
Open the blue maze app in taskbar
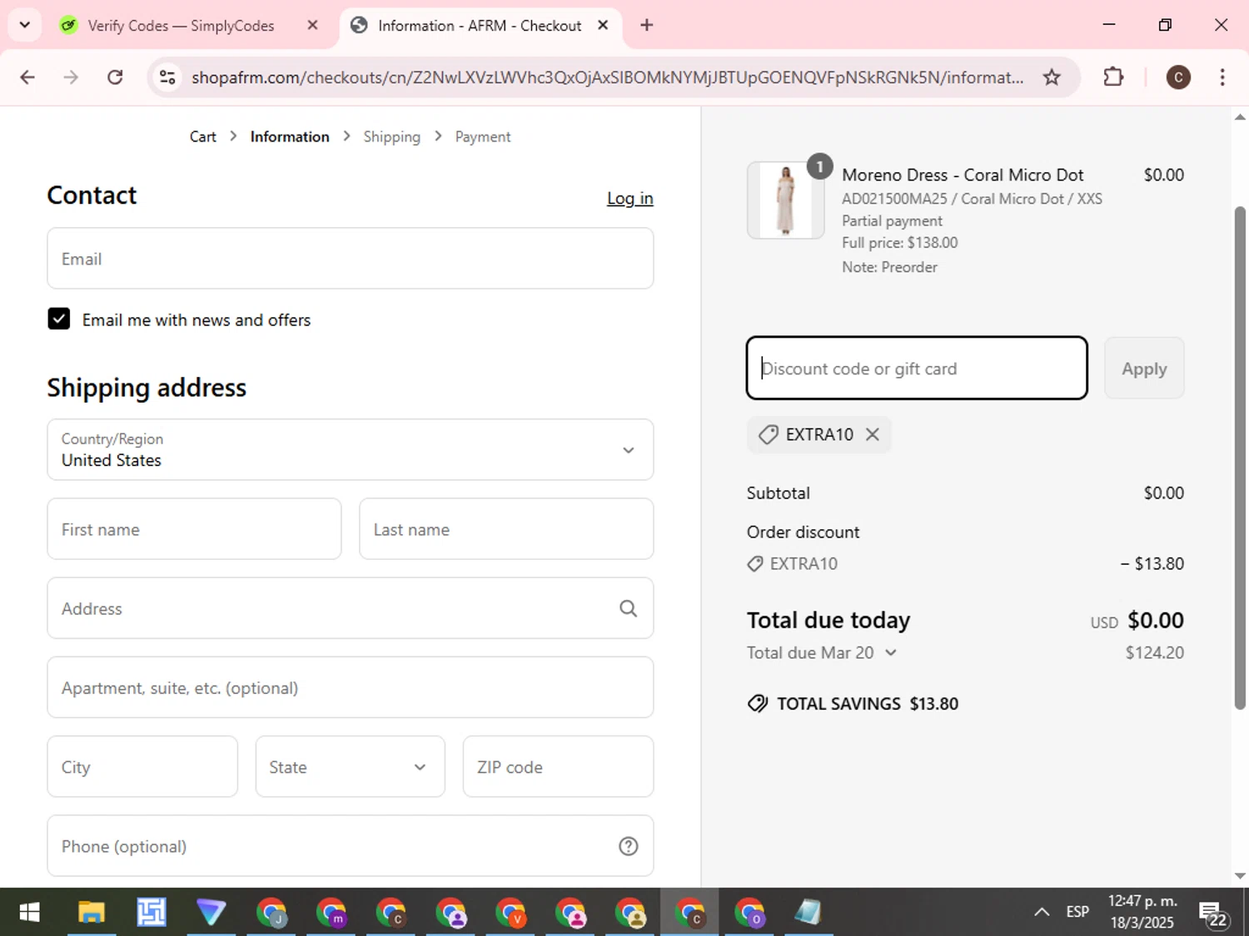tap(151, 913)
